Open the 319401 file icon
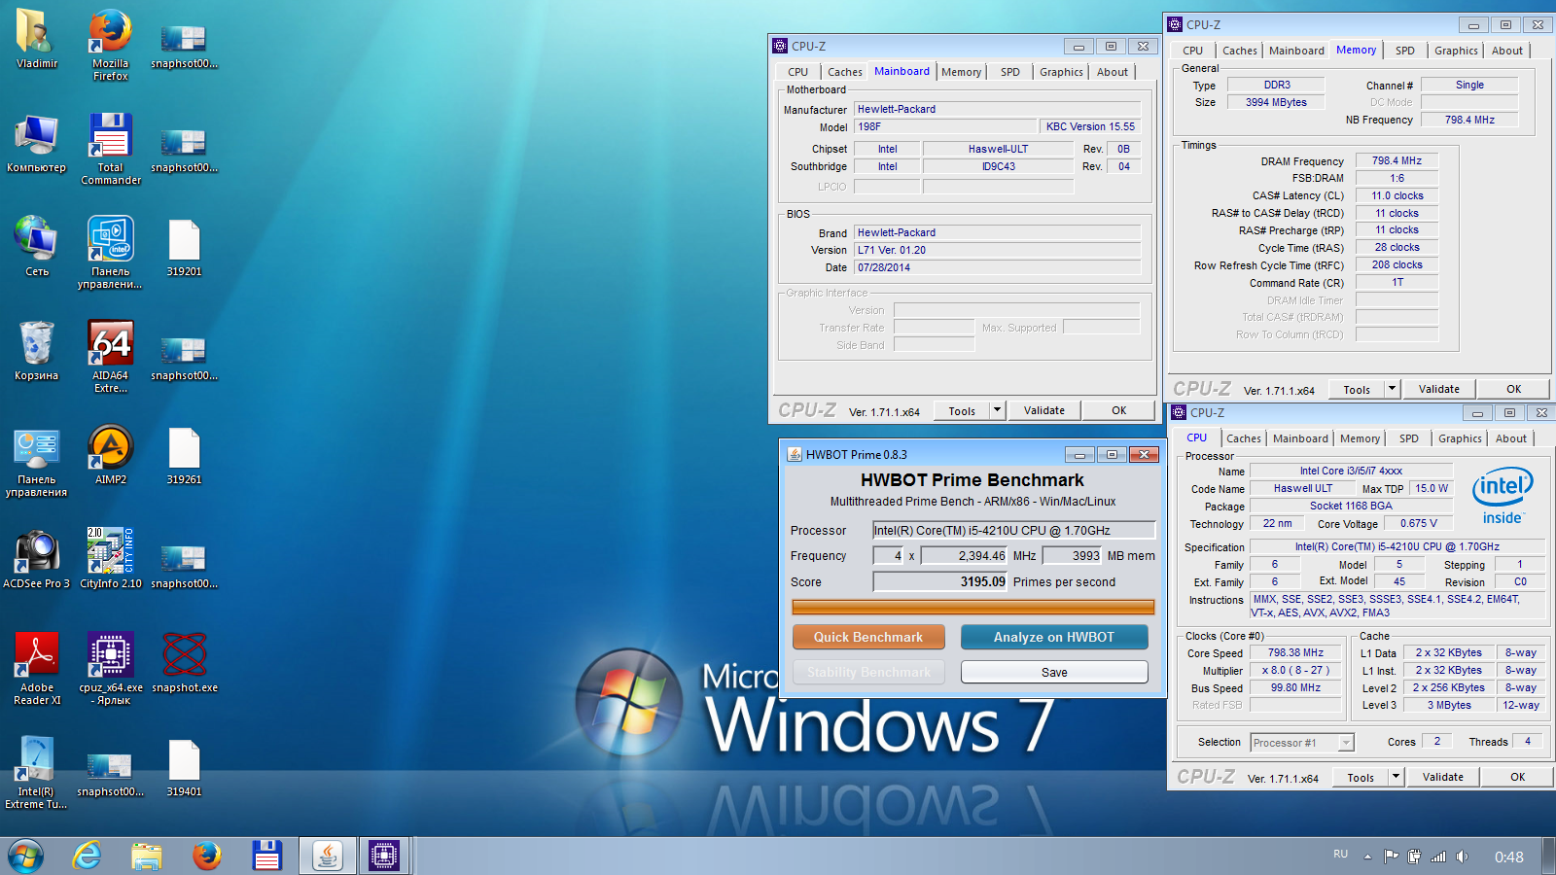Image resolution: width=1556 pixels, height=875 pixels. pos(184,767)
